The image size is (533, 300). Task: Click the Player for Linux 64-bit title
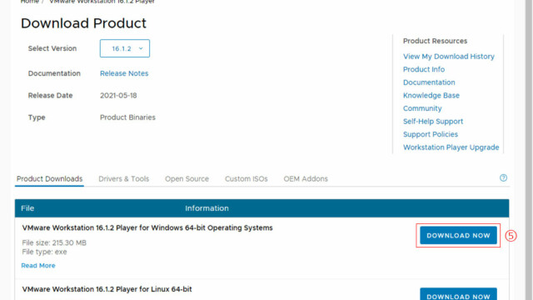[107, 289]
